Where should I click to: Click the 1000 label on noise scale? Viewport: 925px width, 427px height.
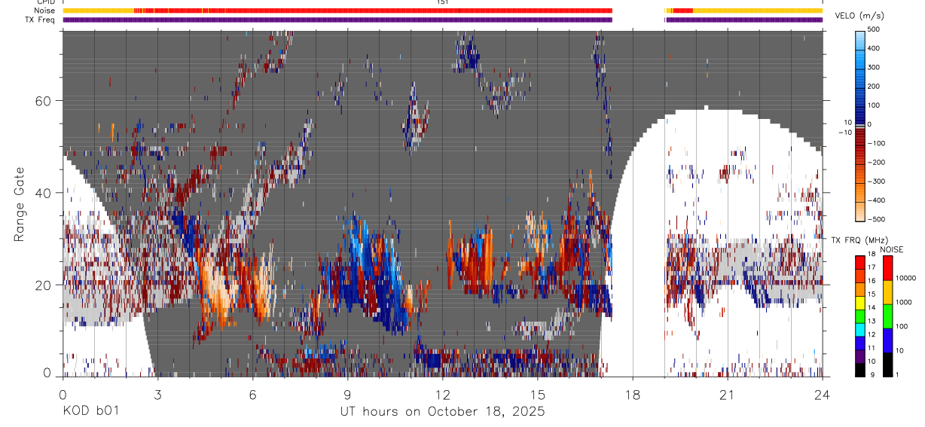[x=905, y=302]
